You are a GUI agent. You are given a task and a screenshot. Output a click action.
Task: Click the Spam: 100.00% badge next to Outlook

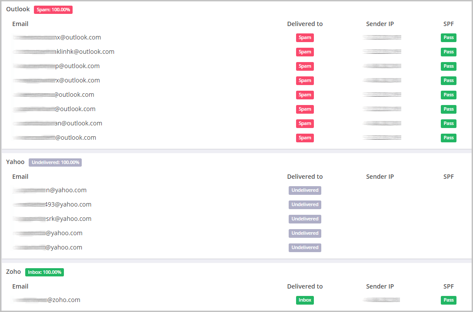tap(53, 9)
